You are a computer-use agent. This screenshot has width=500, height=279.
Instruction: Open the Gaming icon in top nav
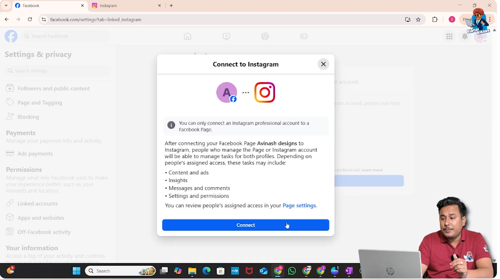click(304, 36)
